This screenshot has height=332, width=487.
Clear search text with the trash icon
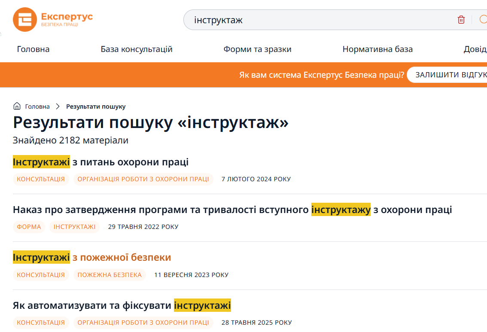pyautogui.click(x=461, y=20)
